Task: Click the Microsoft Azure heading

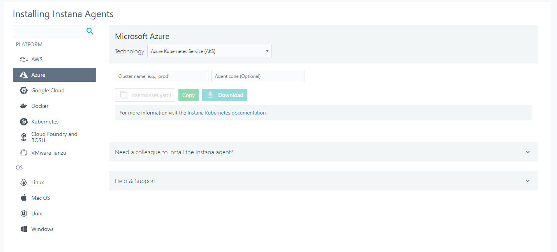Action: coord(142,36)
